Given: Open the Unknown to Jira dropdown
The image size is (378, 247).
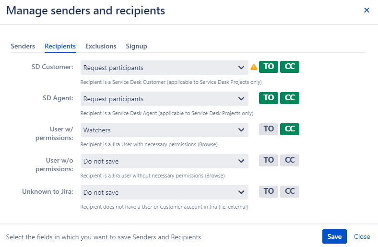Looking at the screenshot, I should 165,192.
